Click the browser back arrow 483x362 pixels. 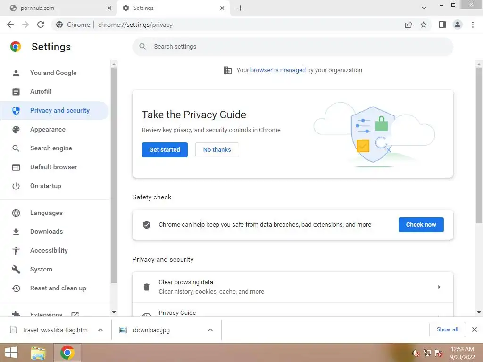[10, 25]
